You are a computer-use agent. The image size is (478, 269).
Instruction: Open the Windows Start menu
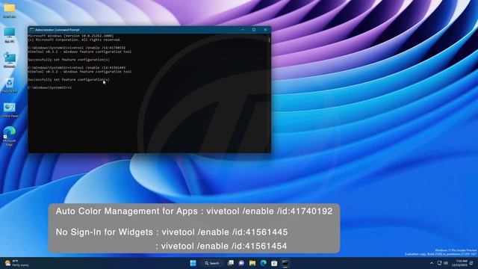[193, 263]
